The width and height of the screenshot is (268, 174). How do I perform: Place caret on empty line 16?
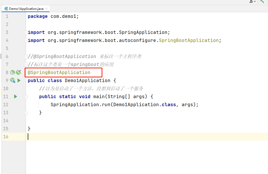point(147,137)
